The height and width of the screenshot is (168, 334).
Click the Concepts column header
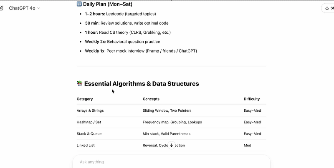pyautogui.click(x=151, y=99)
